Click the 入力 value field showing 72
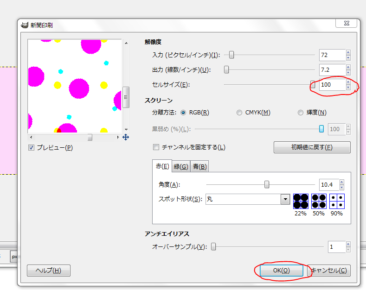This screenshot has height=290, width=366. [333, 55]
